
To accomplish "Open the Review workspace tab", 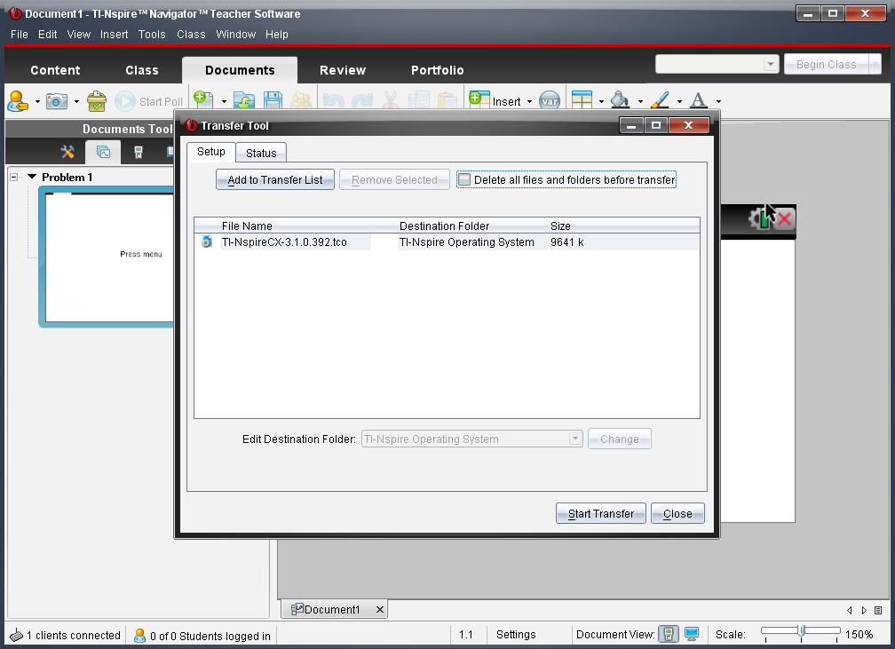I will click(x=343, y=70).
